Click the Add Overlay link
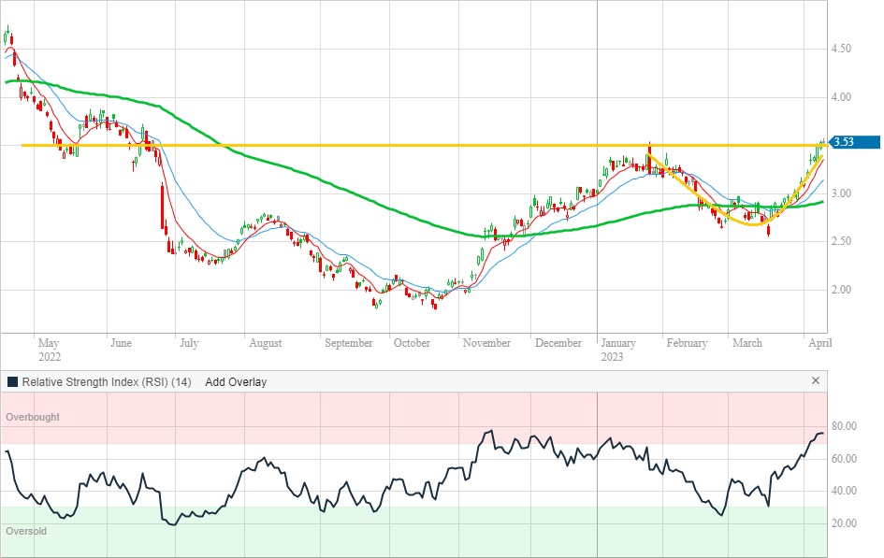 [236, 382]
